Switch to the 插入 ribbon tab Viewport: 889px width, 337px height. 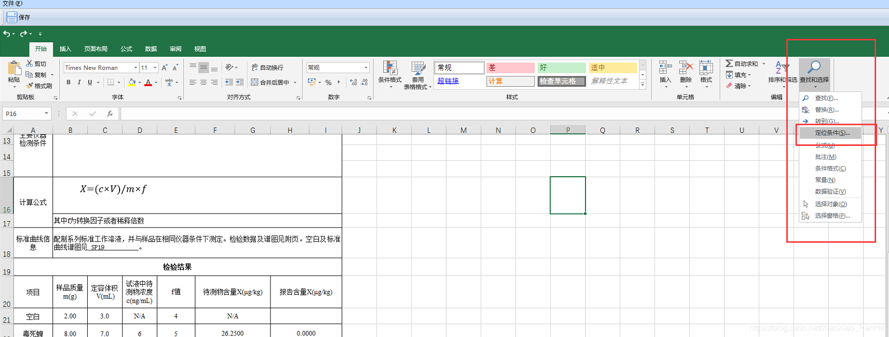65,49
